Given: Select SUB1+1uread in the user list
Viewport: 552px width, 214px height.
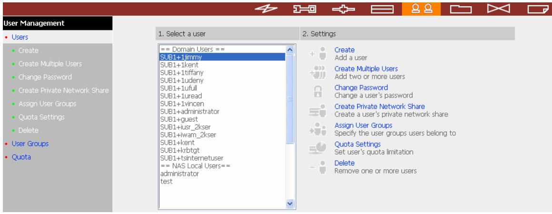Looking at the screenshot, I should pos(222,96).
